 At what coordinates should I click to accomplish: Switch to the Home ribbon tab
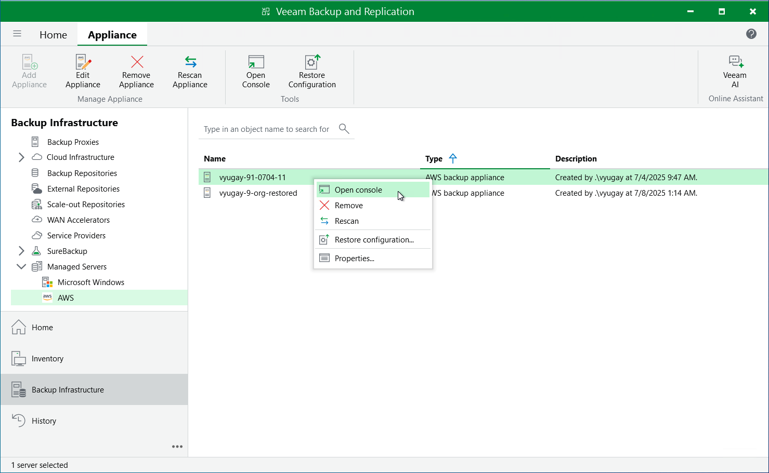53,35
